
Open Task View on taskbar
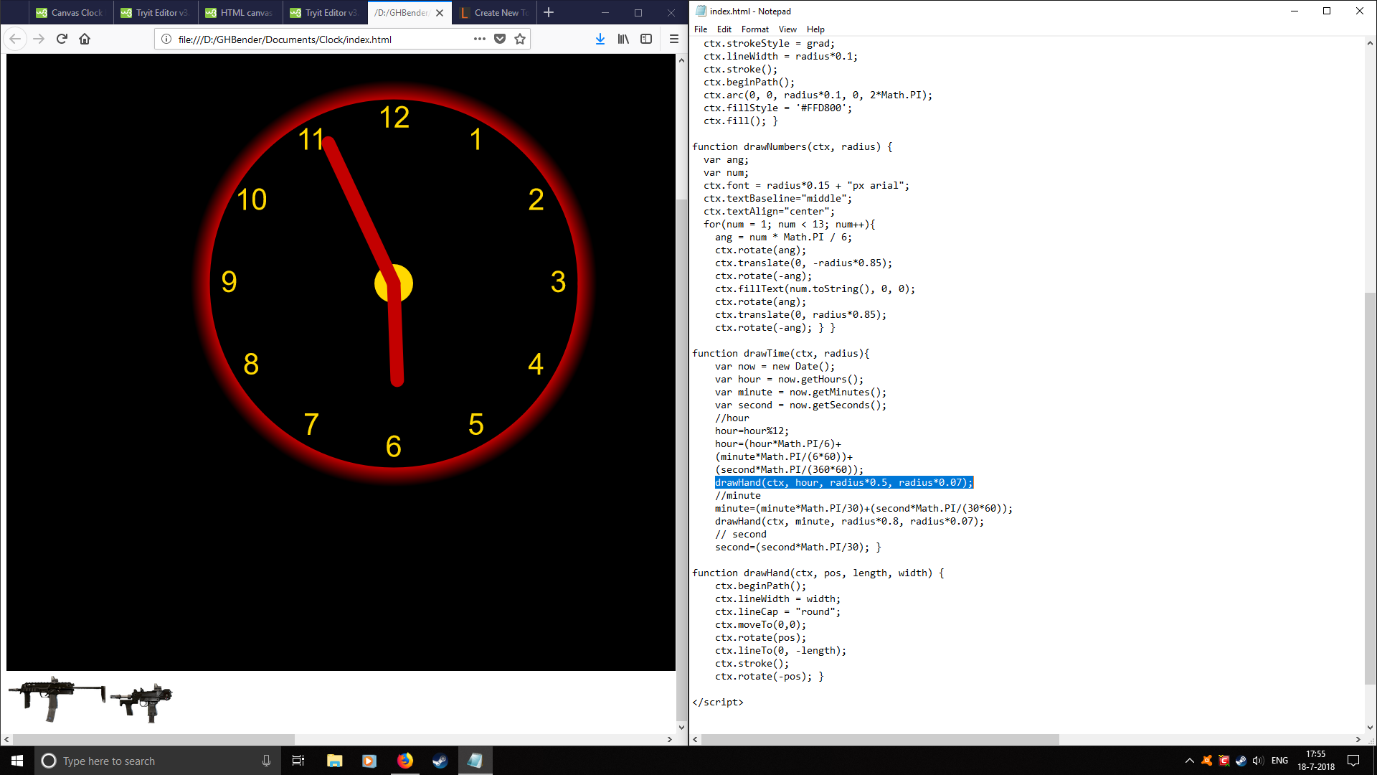[x=298, y=761]
